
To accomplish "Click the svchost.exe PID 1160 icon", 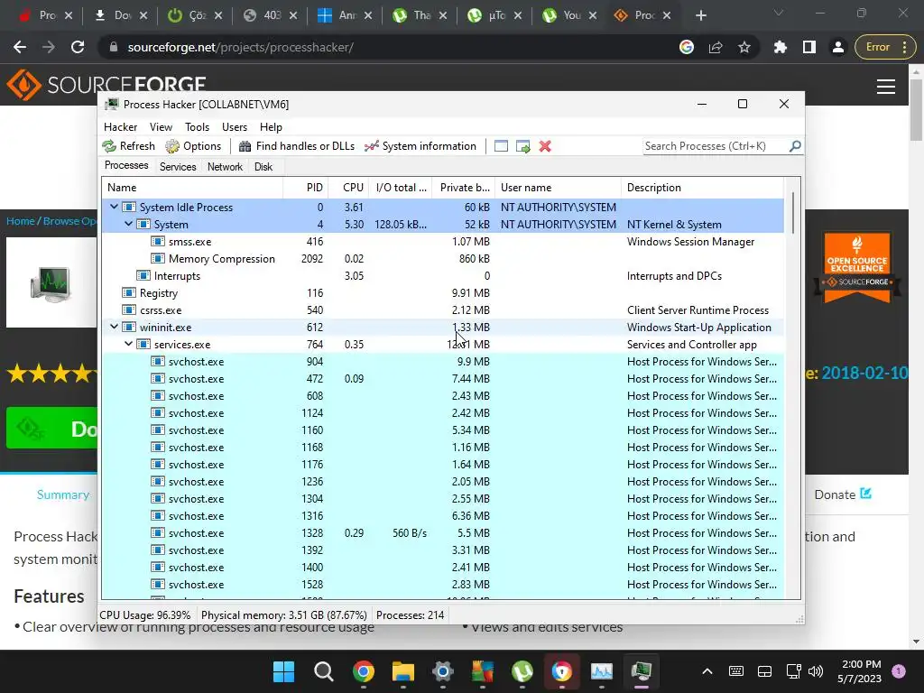I will click(157, 430).
